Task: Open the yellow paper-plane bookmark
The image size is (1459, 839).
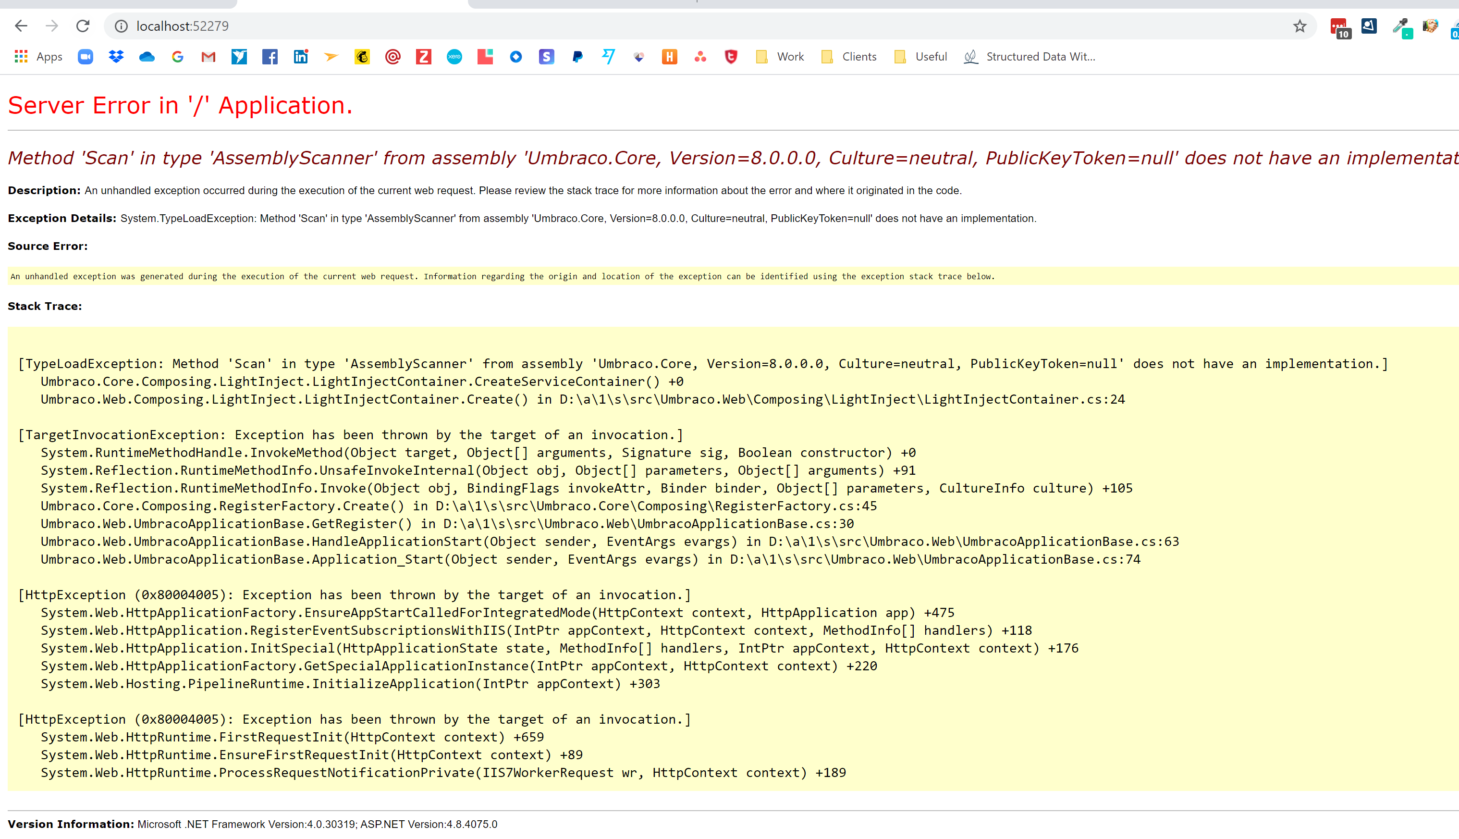Action: tap(331, 57)
